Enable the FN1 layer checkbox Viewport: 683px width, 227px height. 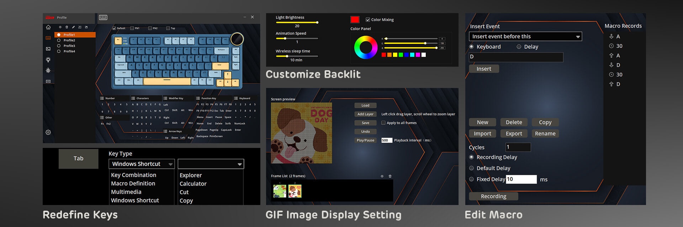132,28
